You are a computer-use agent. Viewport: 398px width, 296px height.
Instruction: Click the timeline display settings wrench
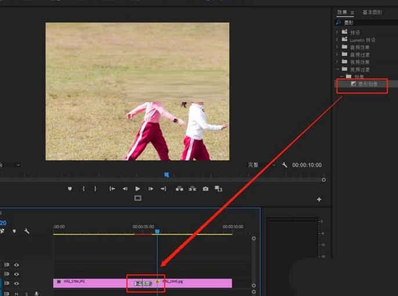(27, 231)
